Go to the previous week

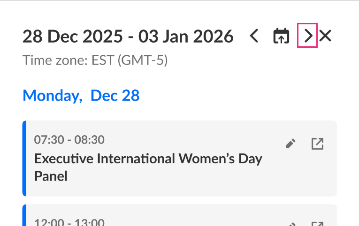click(254, 36)
